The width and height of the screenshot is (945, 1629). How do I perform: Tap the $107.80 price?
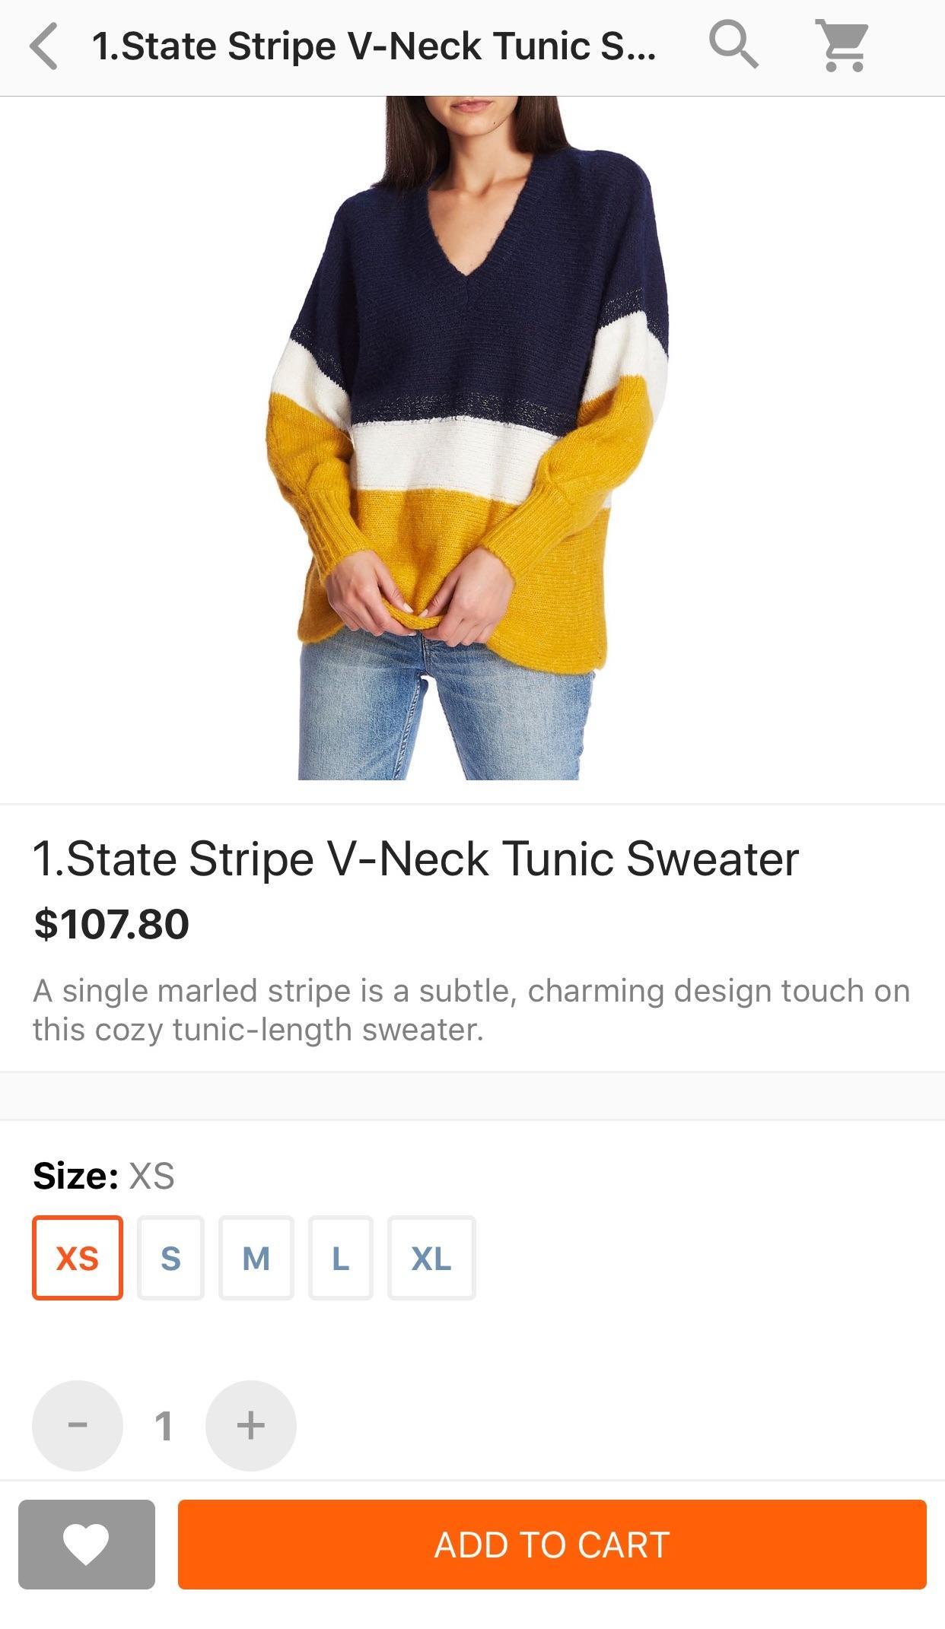111,924
